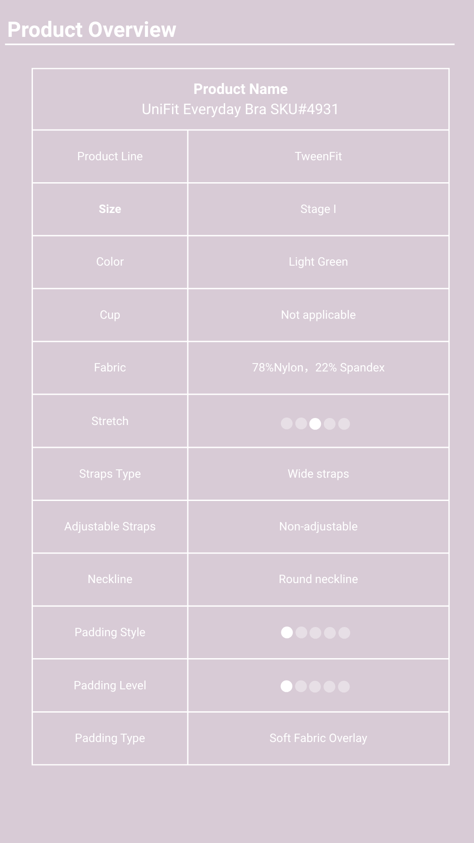
Task: Click the Soft Fabric Overlay padding type
Action: 318,738
